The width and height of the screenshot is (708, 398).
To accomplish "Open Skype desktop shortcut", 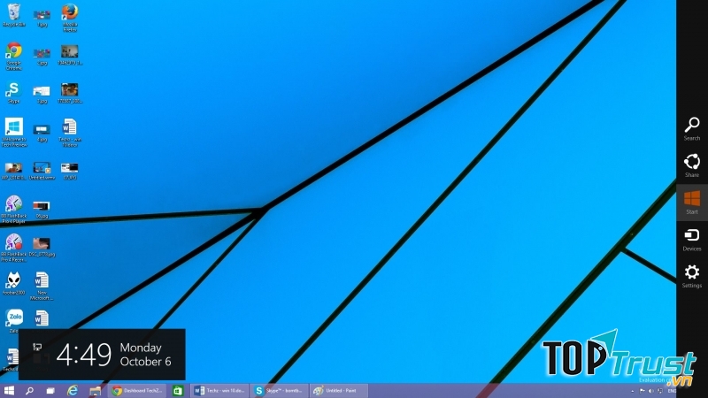I will (13, 91).
